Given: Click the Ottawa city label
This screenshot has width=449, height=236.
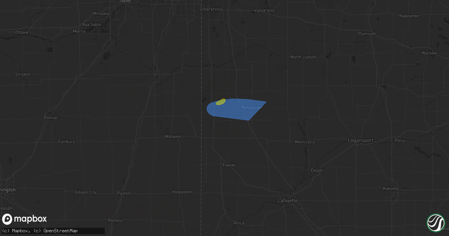Looking at the screenshot, I should tap(22, 33).
